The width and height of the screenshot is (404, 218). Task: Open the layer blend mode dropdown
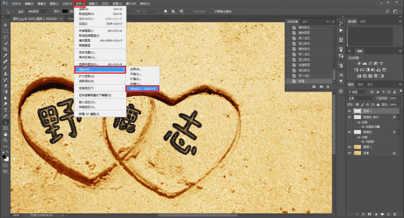360,98
